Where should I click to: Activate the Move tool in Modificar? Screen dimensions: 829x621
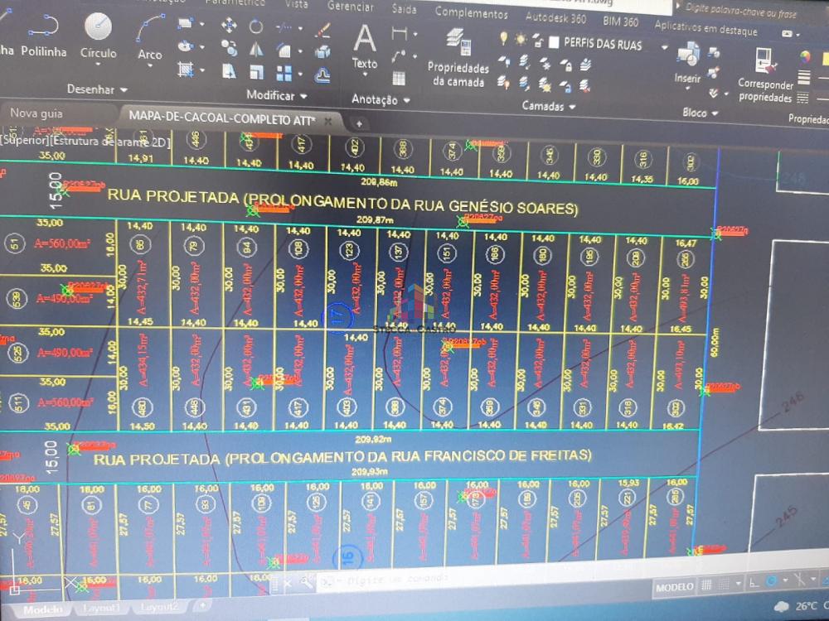pos(229,25)
